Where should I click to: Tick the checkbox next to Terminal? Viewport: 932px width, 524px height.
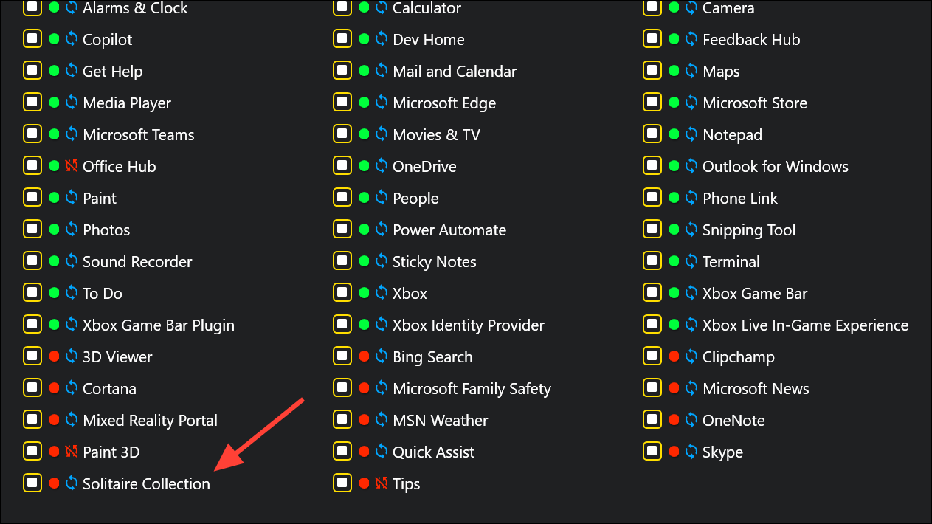coord(652,261)
